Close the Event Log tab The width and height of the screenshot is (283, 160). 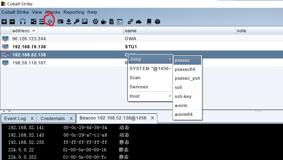point(32,118)
